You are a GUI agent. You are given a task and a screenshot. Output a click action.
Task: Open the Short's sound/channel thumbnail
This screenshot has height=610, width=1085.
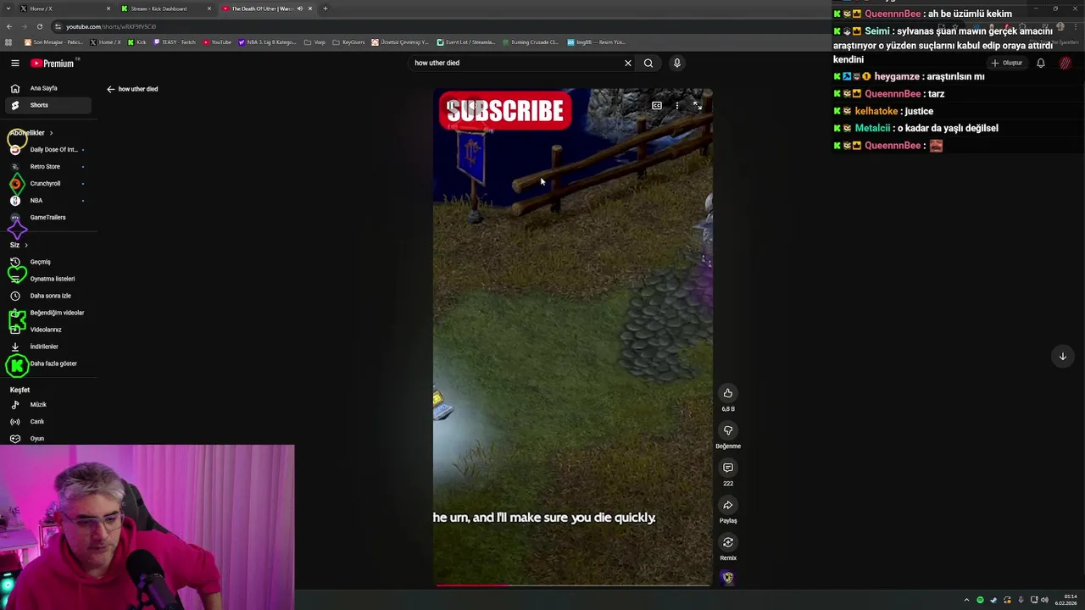(727, 578)
